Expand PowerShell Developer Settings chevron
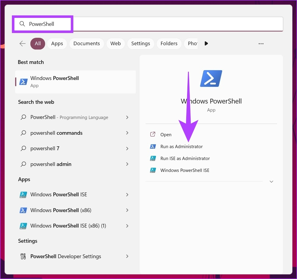 tap(127, 256)
